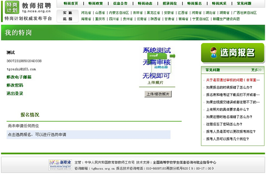Open the 特岗政策 navigation item
Image resolution: width=266 pixels, height=175 pixels.
(96, 3)
